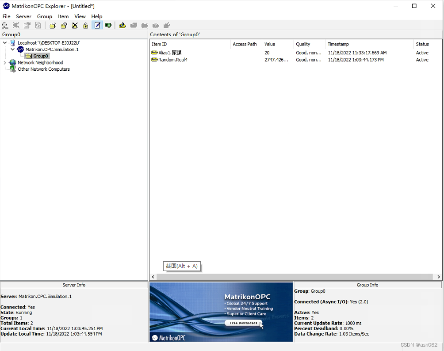Click the scroll right arrow
The width and height of the screenshot is (444, 351).
439,277
